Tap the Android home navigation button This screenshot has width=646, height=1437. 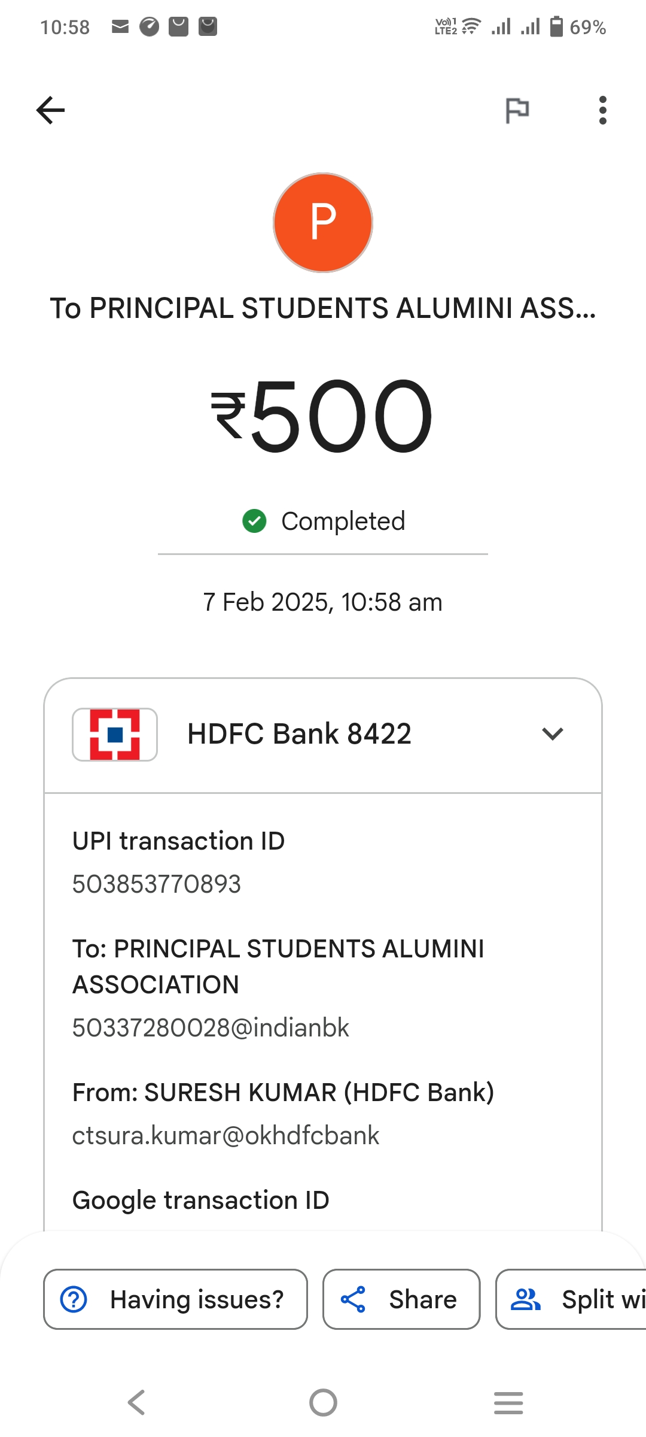pyautogui.click(x=323, y=1402)
